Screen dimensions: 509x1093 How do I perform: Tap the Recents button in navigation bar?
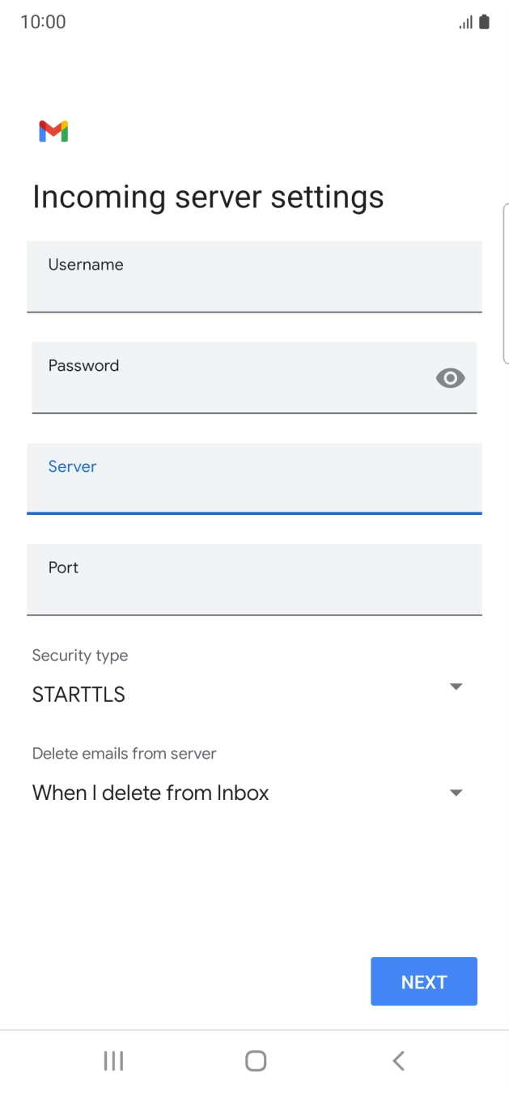[113, 1060]
